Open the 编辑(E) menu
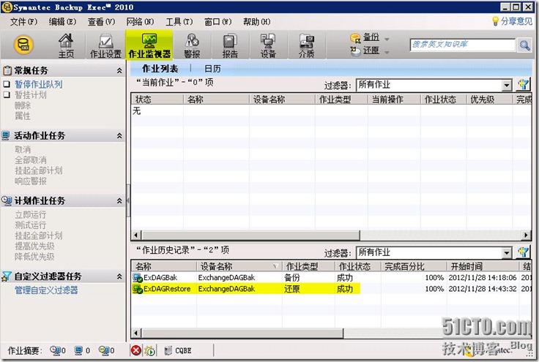 pyautogui.click(x=62, y=22)
